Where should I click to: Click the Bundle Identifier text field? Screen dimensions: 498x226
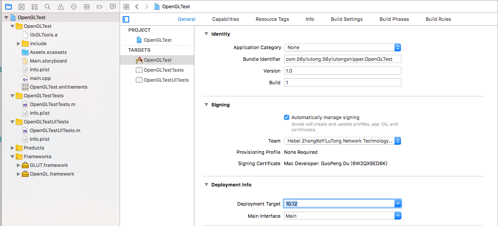pyautogui.click(x=342, y=59)
